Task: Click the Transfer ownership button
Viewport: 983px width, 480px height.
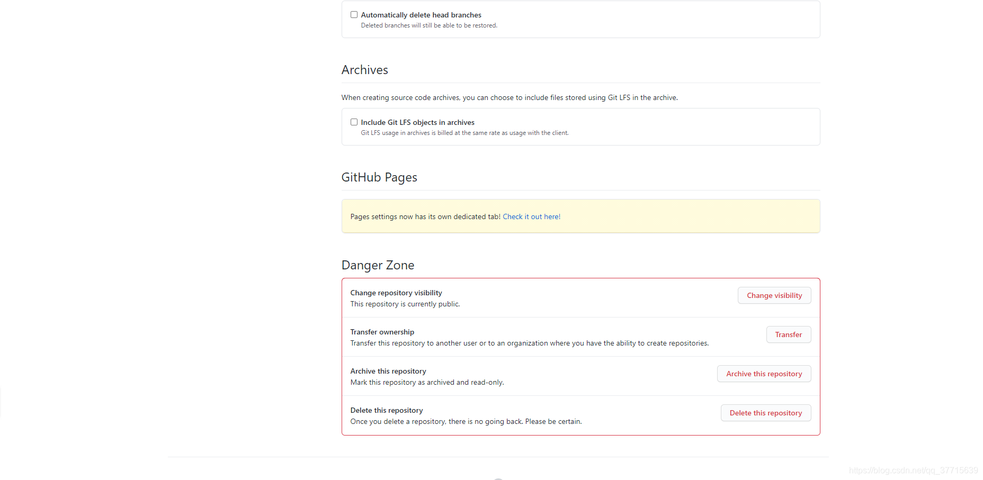Action: tap(789, 334)
